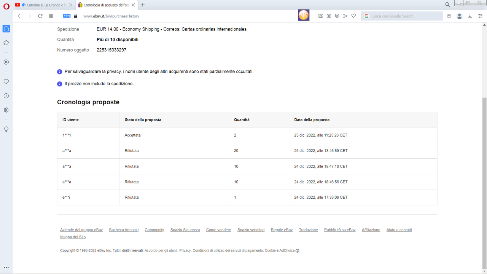View site security lock icon

coord(75,16)
